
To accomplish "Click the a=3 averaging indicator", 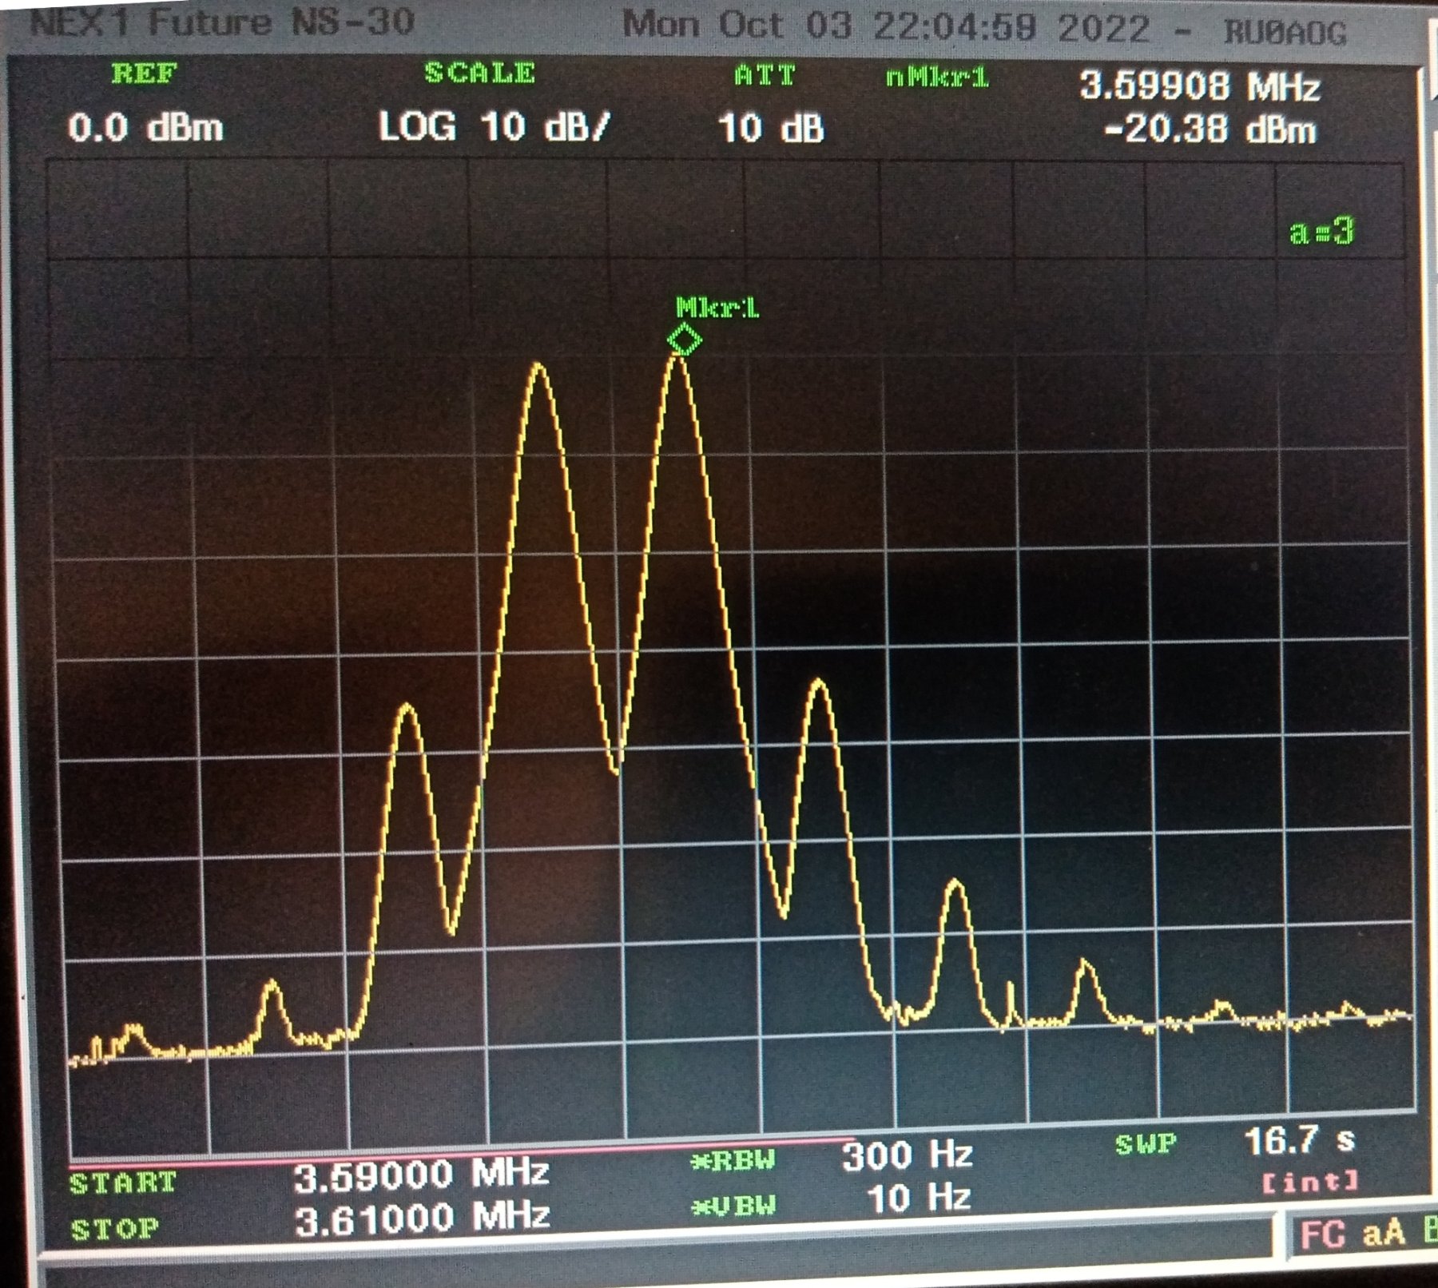I will click(1321, 232).
